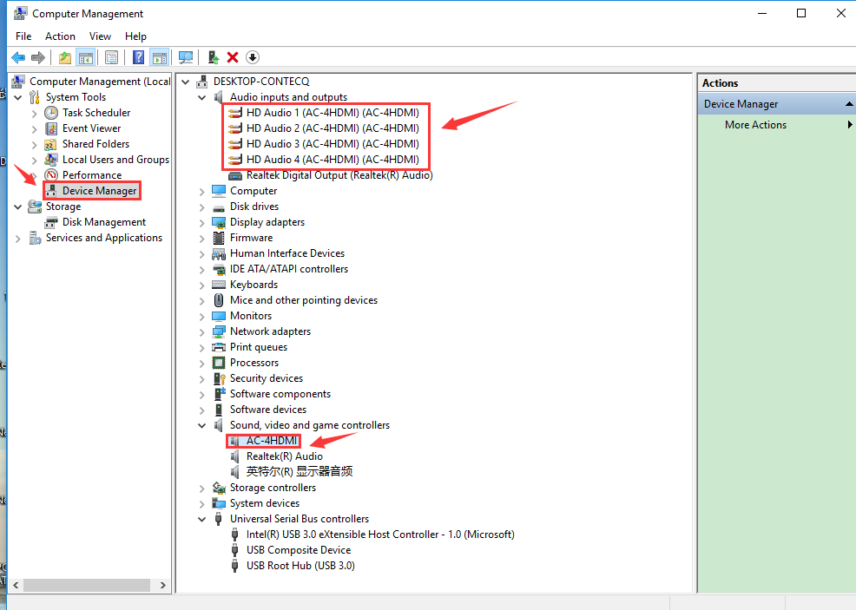Click left pane horizontal scrollbar thumb
856x610 pixels.
pos(86,586)
